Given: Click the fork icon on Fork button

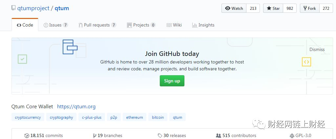Looking at the screenshot, I should coord(305,8).
